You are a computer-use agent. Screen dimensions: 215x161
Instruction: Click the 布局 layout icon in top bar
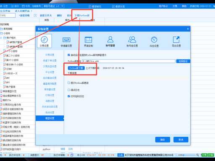pos(23,6)
